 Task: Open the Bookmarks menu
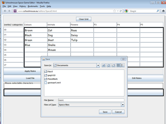[x=33, y=6]
